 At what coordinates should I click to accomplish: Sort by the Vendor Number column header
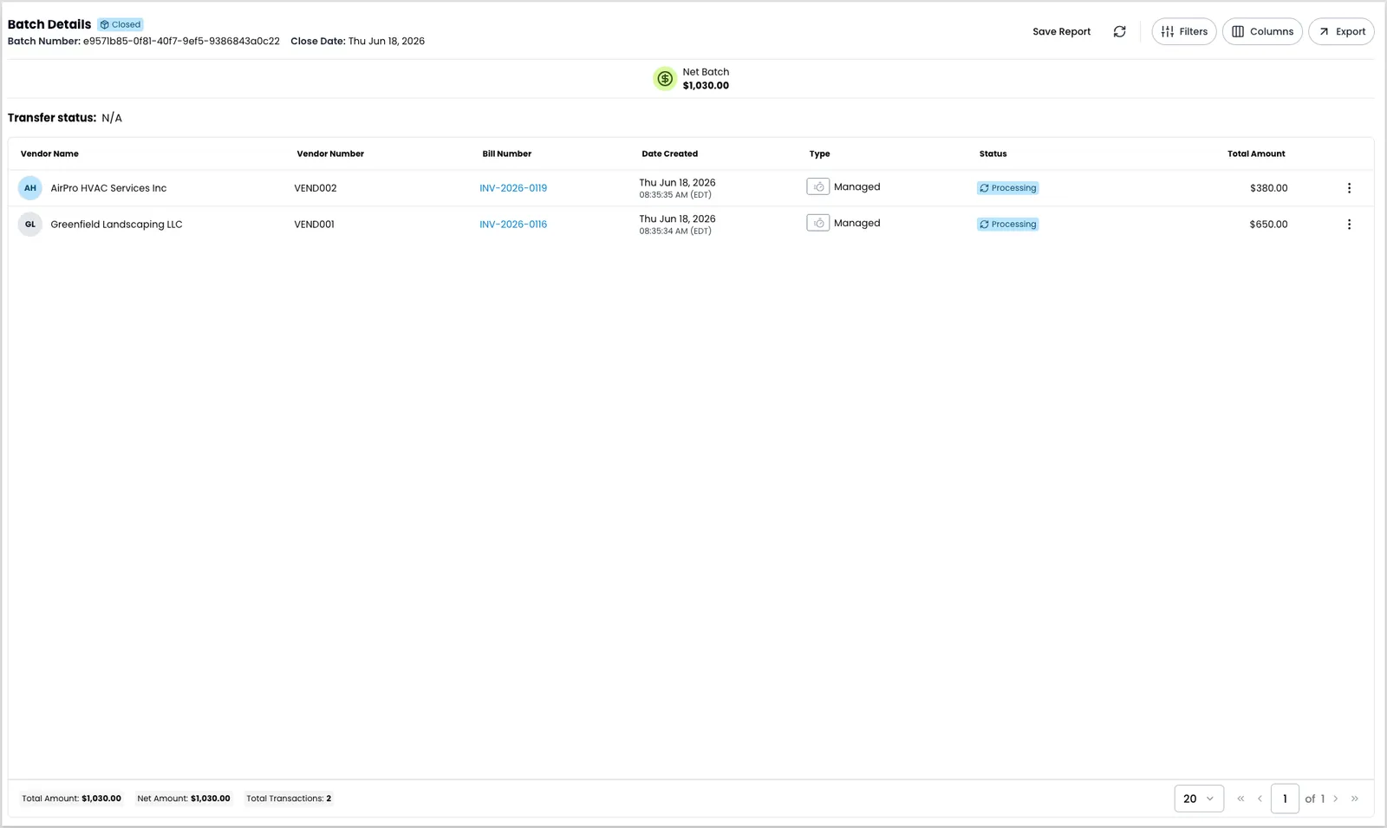point(330,153)
